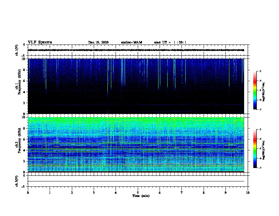Click the ch.1 color scale "log(PSD)" unit label

click(264, 92)
